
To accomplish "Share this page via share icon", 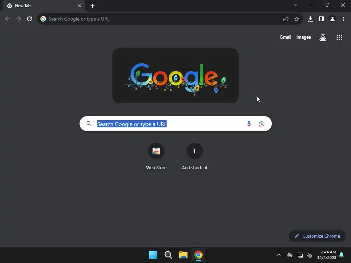I will pos(286,19).
